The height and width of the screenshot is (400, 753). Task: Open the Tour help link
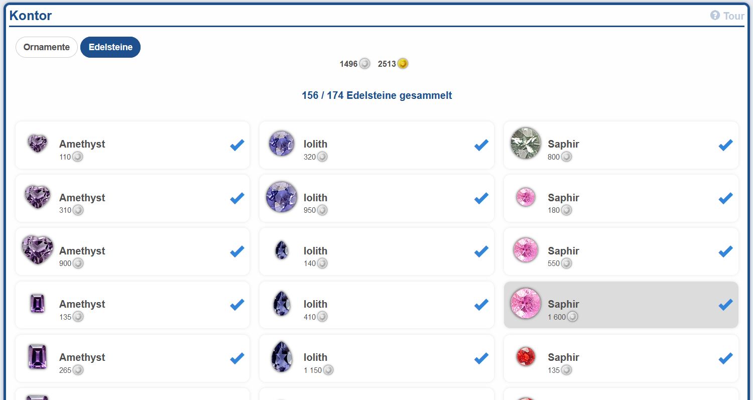(x=727, y=16)
